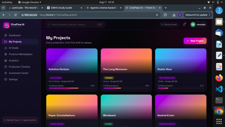The height and width of the screenshot is (127, 225).
Task: Open the Paper Constellations project card
Action: tap(72, 111)
